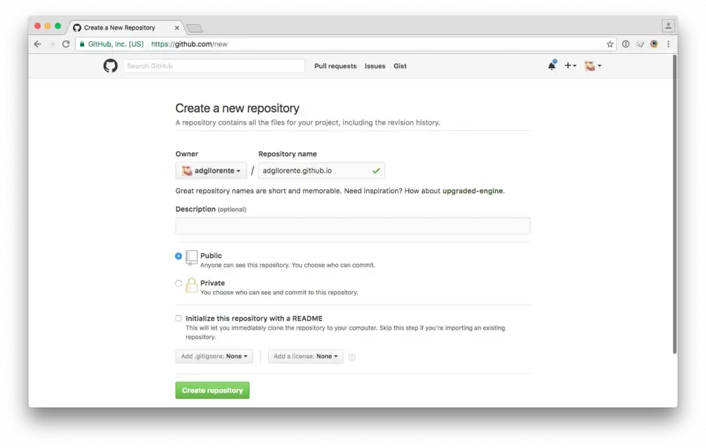Image resolution: width=706 pixels, height=448 pixels.
Task: Select the Public repository visibility option
Action: [x=179, y=256]
